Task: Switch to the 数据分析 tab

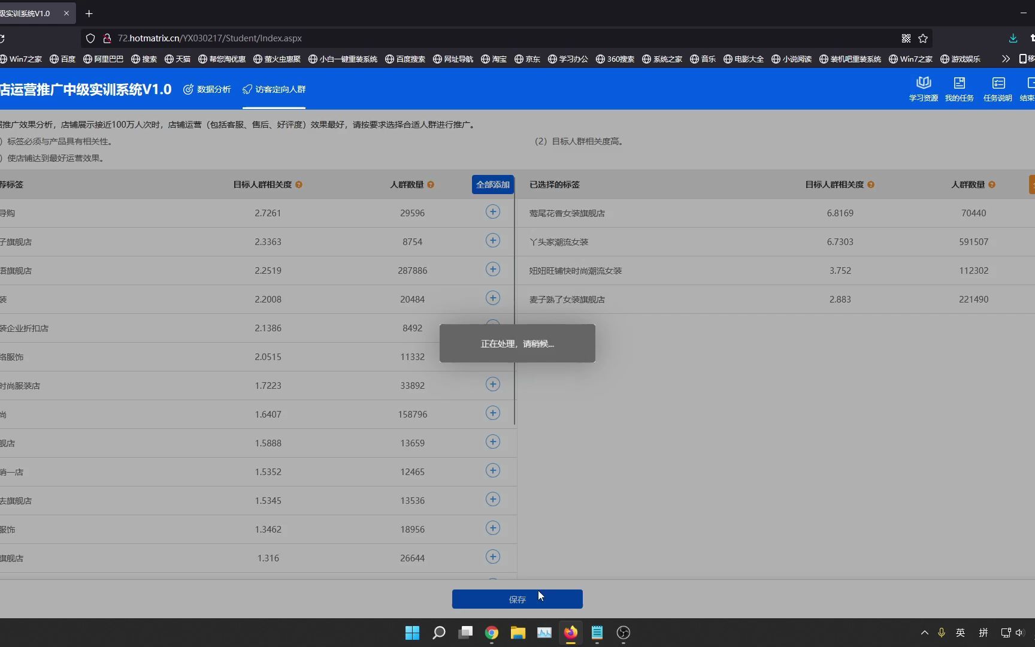Action: pos(207,89)
